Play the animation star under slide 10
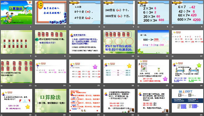The height and width of the screenshot is (116, 204). tap(104, 56)
